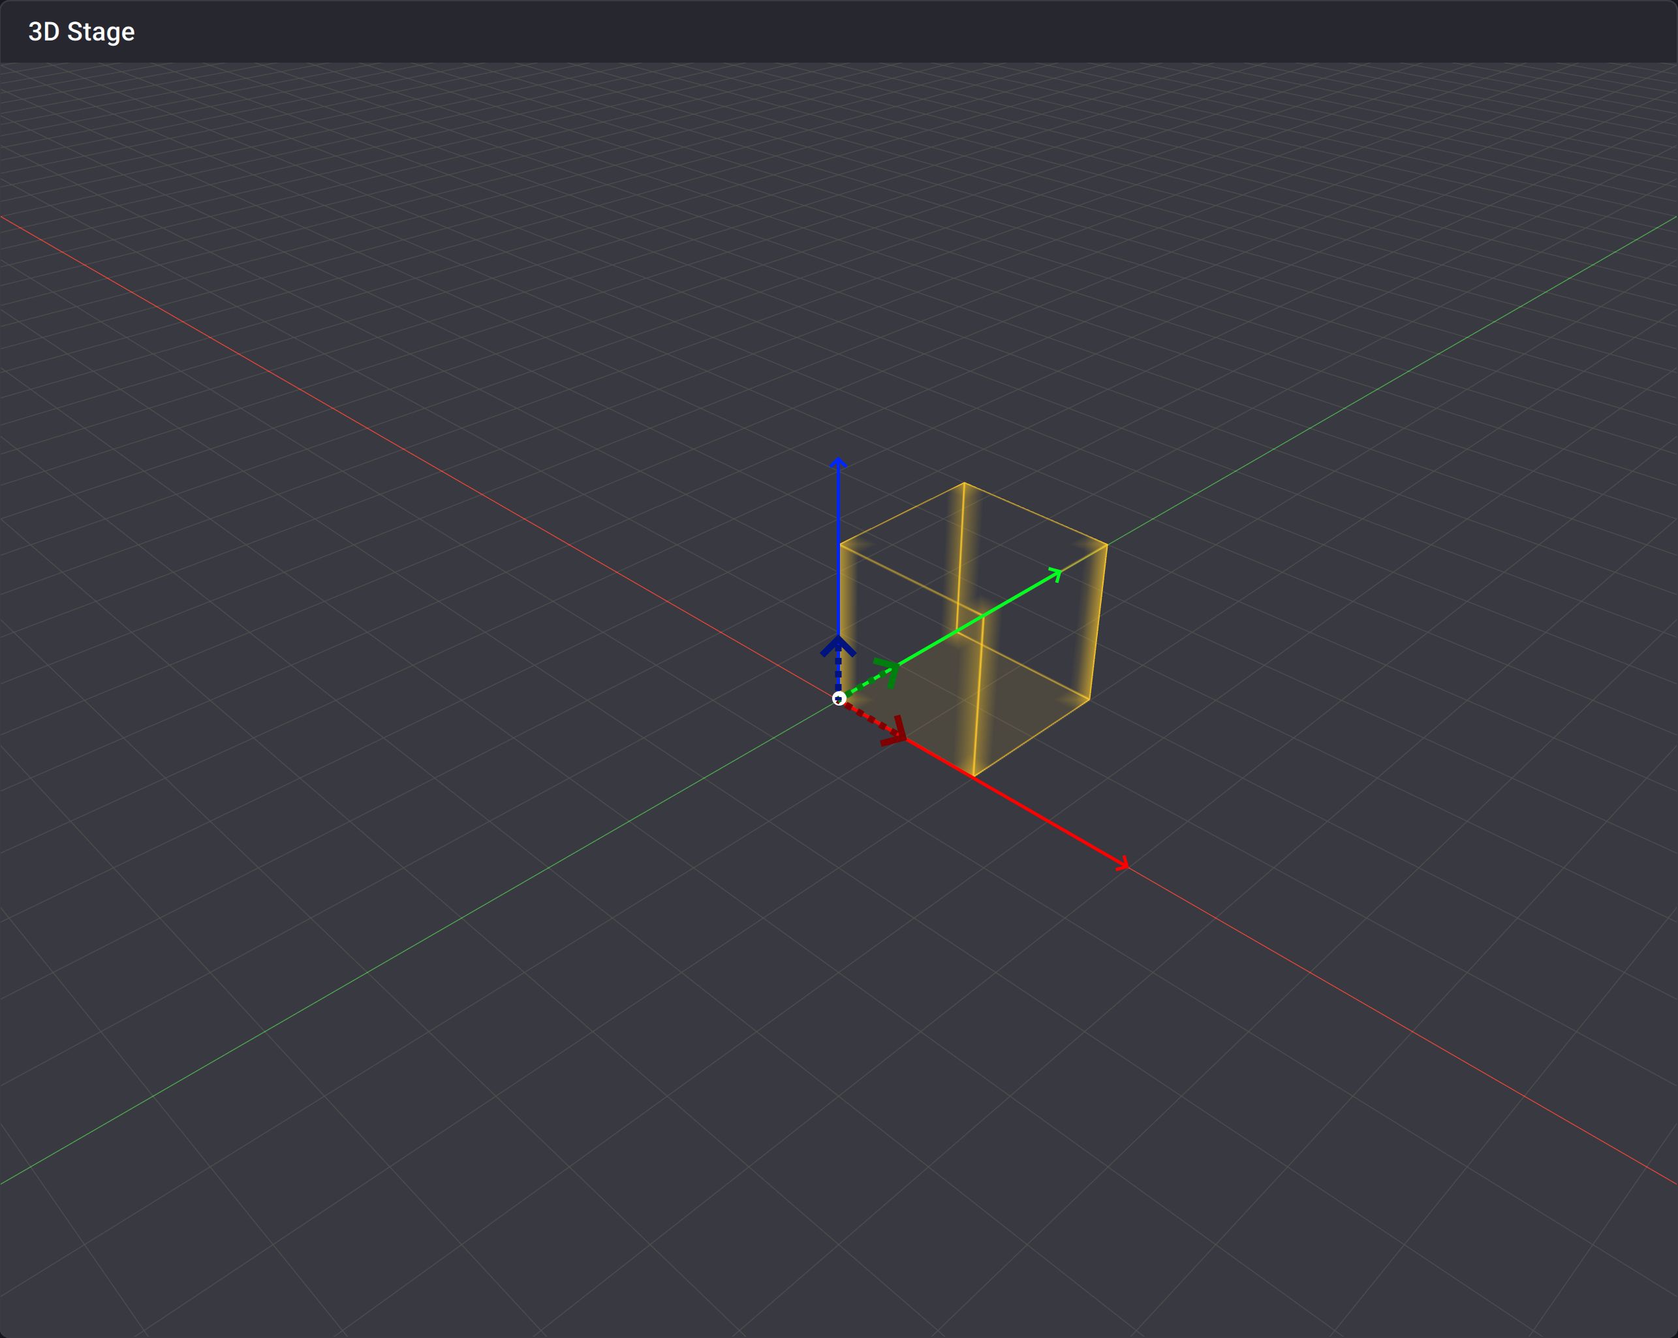
Task: Click the bright green Y-axis arrowhead
Action: (x=1056, y=575)
